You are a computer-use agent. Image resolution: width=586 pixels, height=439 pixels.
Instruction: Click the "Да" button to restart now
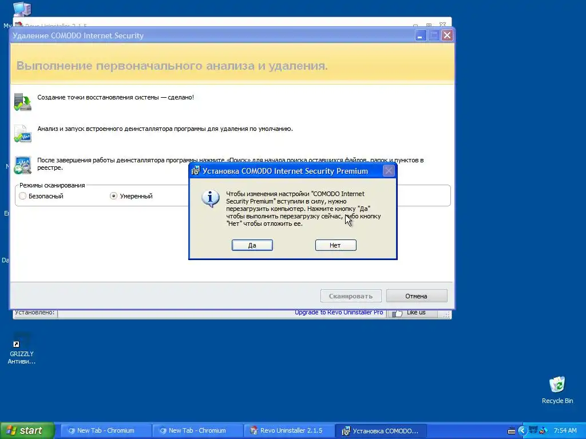[252, 245]
